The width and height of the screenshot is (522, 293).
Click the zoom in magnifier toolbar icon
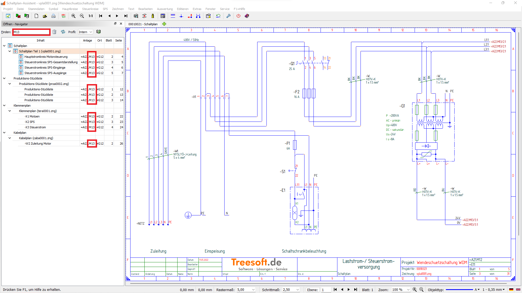click(x=73, y=16)
